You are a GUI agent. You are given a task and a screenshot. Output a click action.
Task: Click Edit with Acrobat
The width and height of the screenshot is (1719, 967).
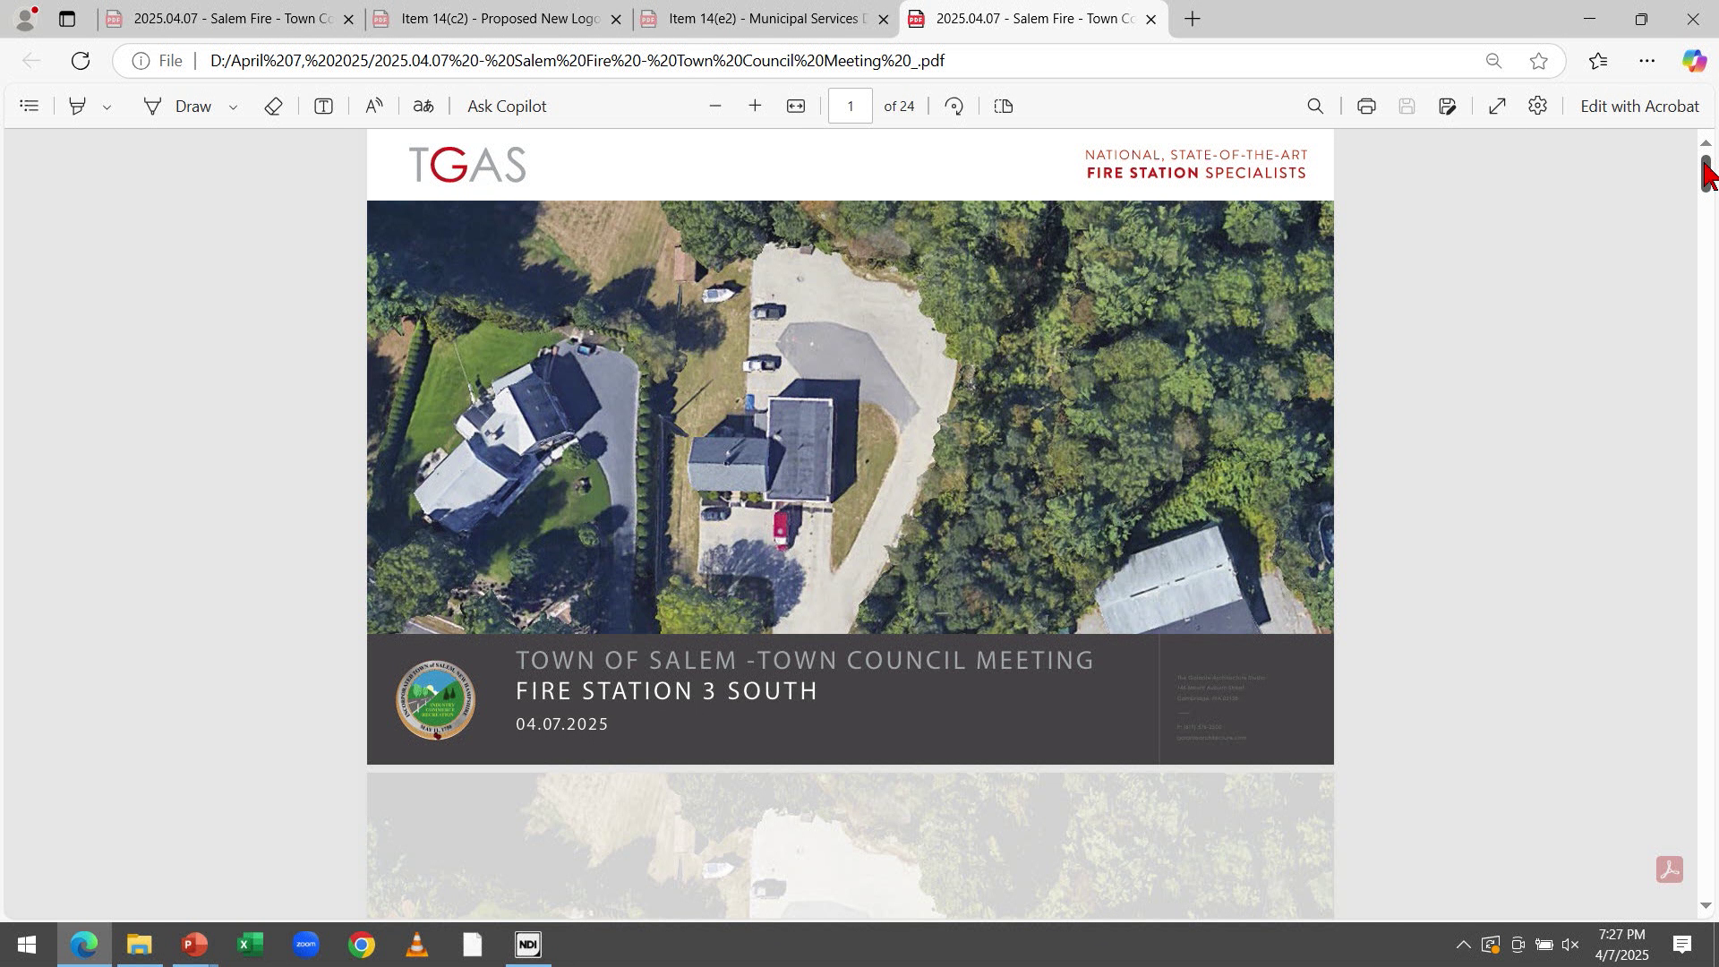pos(1639,106)
